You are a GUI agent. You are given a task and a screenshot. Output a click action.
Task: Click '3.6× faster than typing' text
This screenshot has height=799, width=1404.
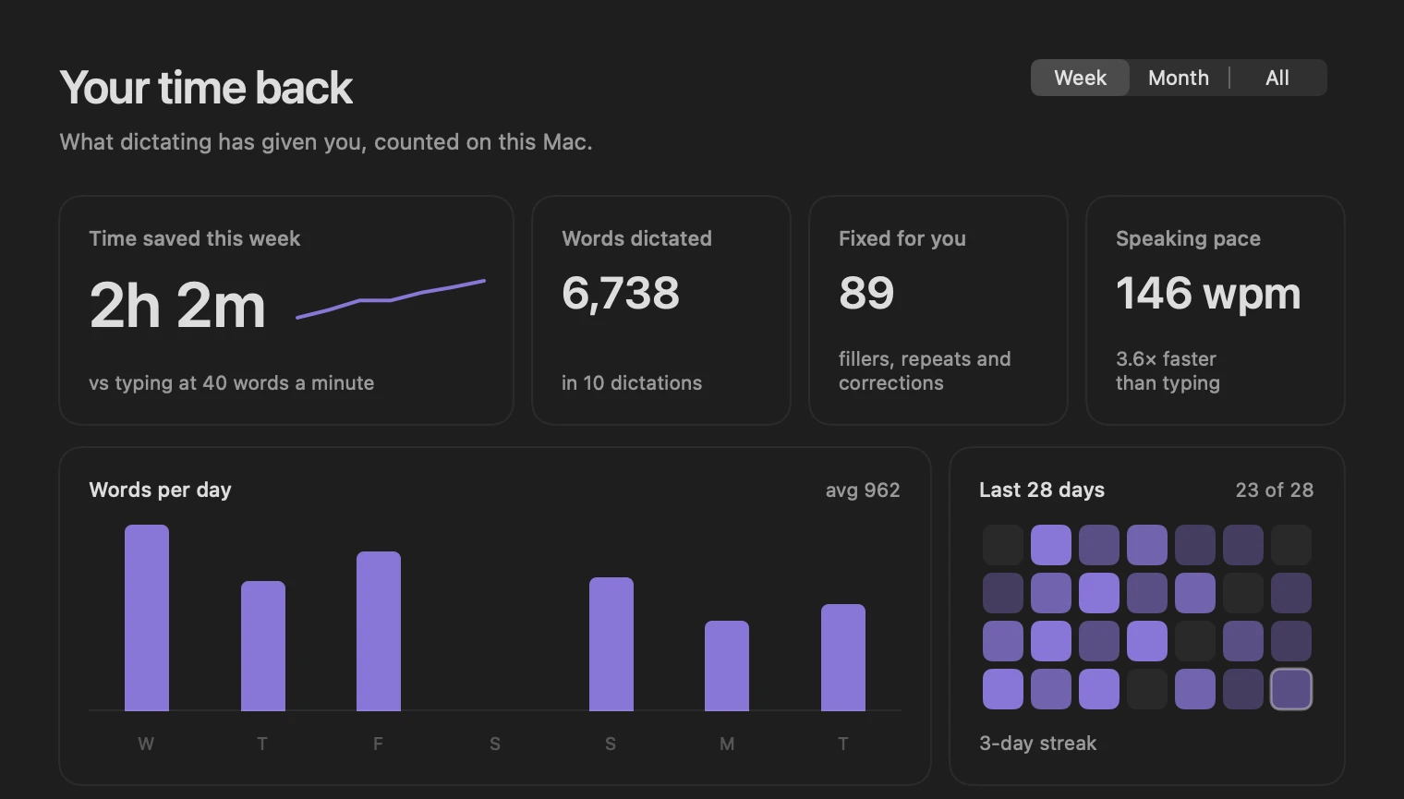tap(1168, 371)
